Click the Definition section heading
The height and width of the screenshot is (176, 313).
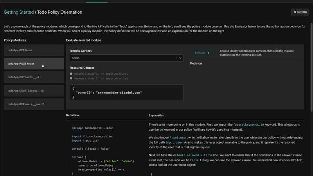click(x=72, y=115)
